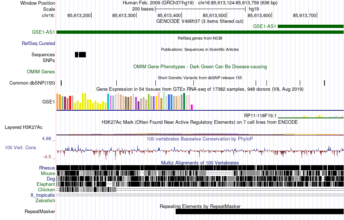Click the black RepeatMasker repeat element bar
The height and width of the screenshot is (220, 344).
[x=260, y=211]
